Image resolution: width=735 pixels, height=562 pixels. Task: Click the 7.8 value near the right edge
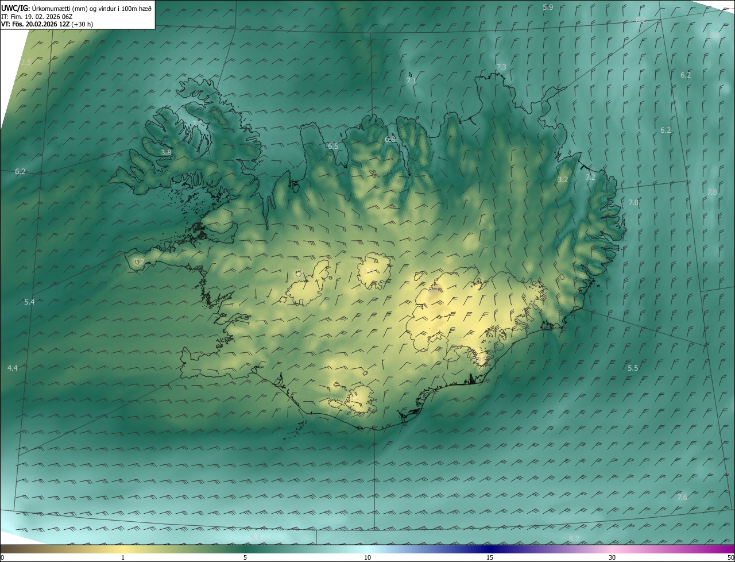click(712, 192)
